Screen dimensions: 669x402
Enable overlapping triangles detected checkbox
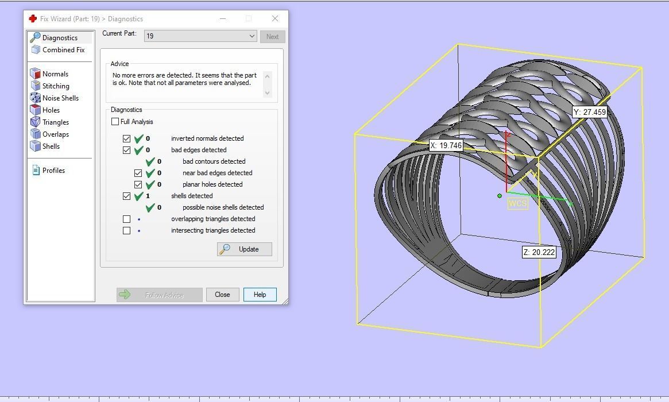pyautogui.click(x=126, y=219)
